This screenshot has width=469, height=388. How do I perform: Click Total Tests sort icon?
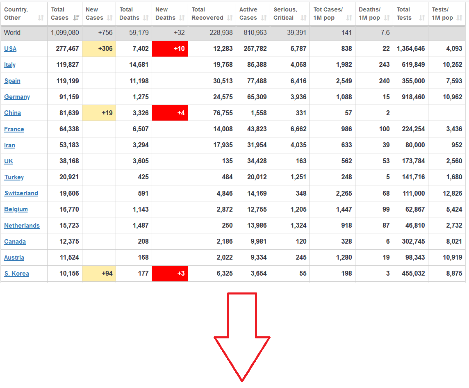tap(422, 18)
